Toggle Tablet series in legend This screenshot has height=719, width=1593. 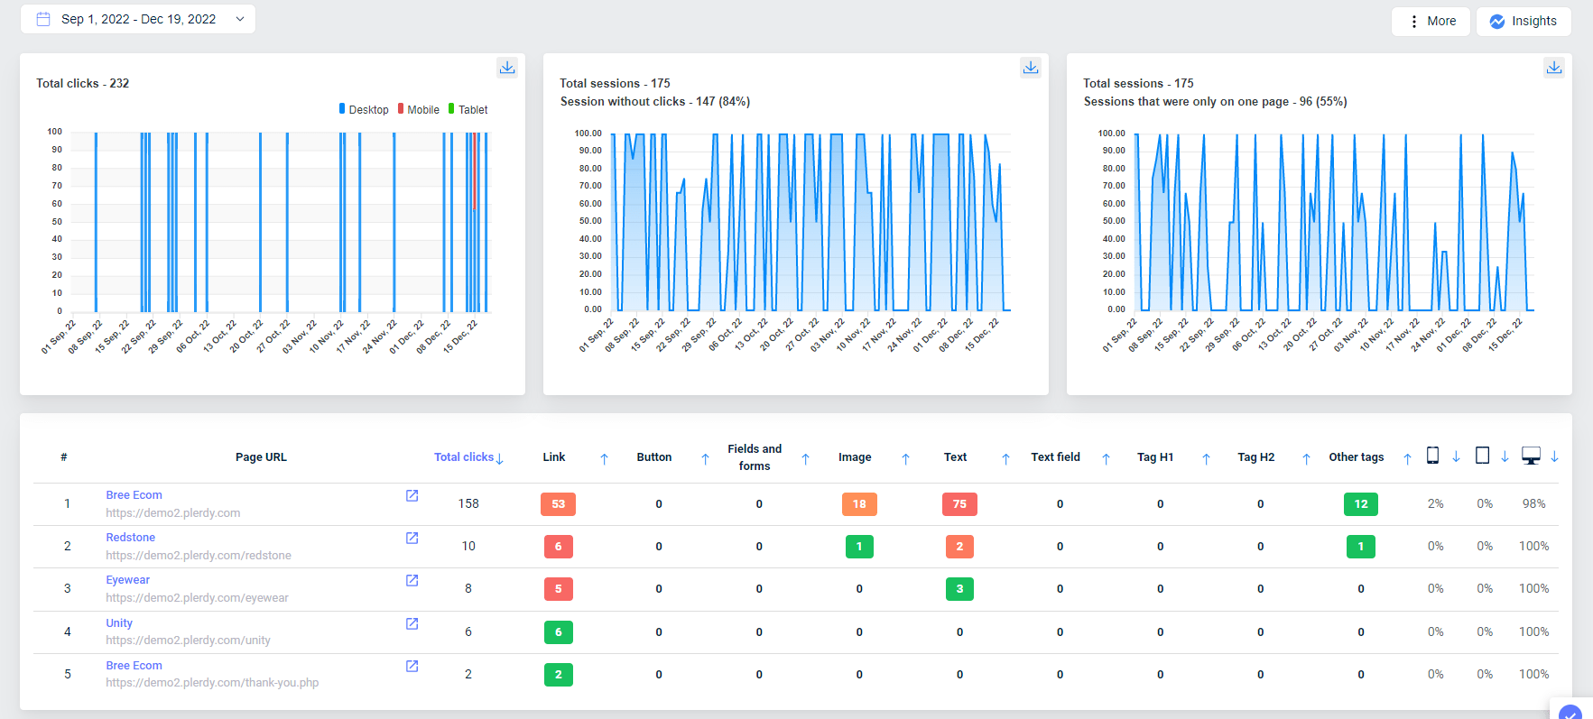(468, 109)
